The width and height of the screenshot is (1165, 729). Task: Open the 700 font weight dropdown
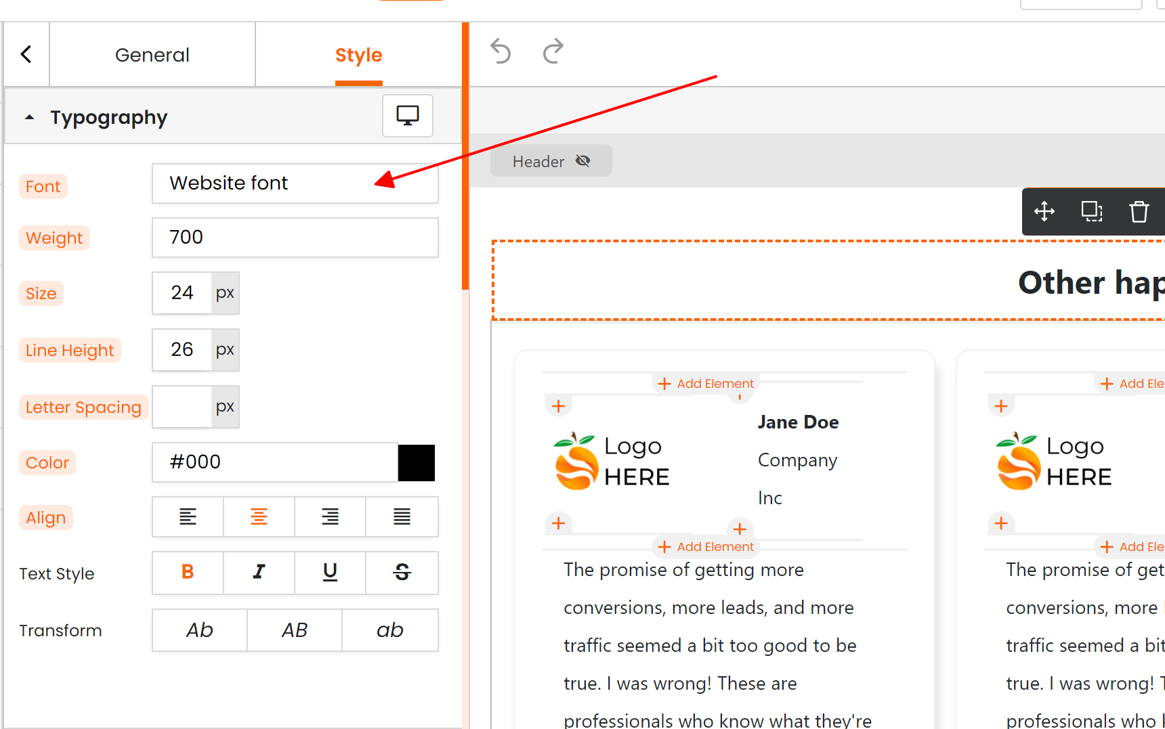point(295,237)
